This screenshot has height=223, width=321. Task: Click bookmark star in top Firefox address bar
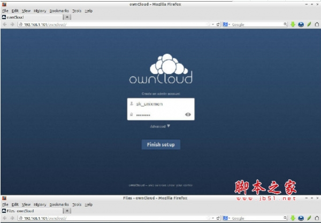(209, 25)
